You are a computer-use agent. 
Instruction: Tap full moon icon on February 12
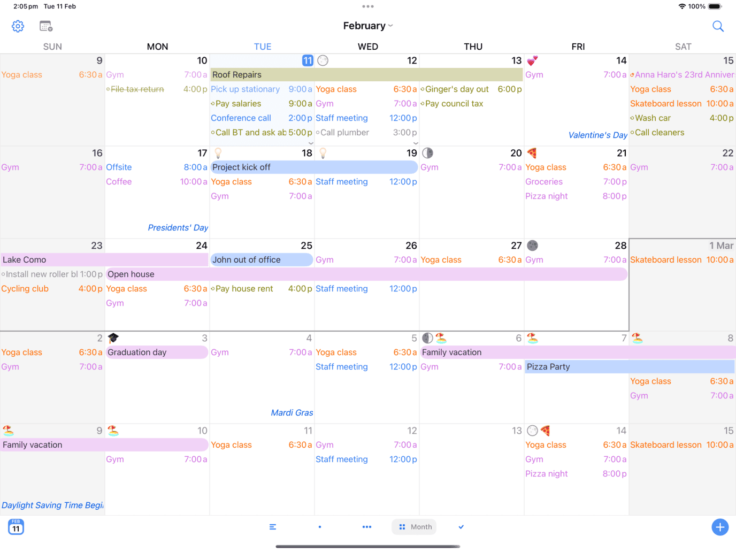click(323, 60)
